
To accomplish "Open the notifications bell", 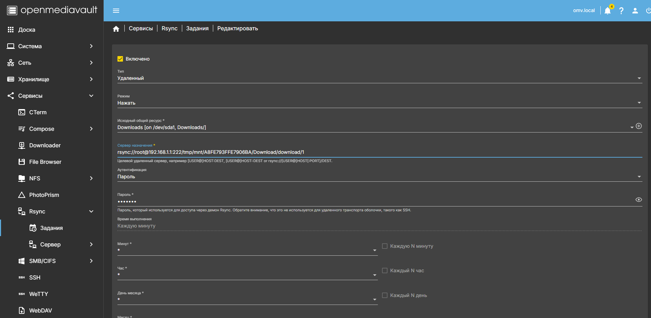I will [608, 11].
